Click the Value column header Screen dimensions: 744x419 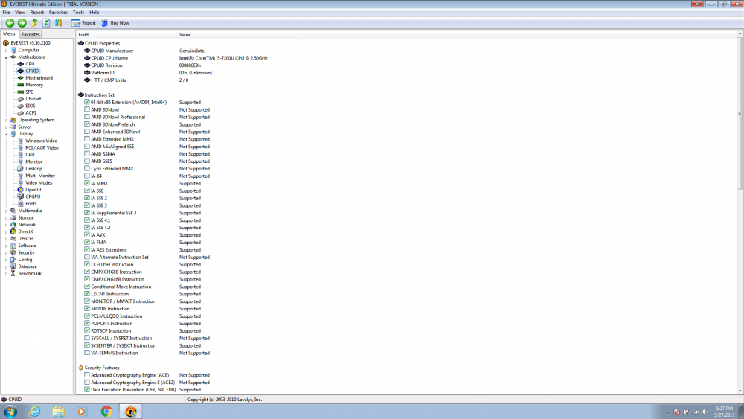click(237, 35)
